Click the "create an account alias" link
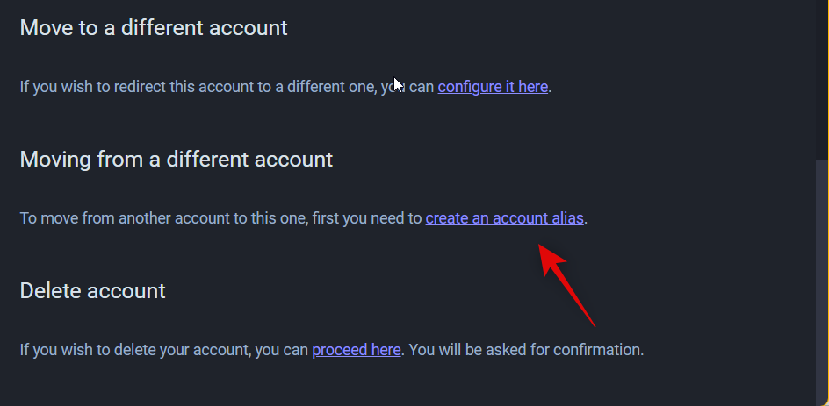 (x=504, y=218)
